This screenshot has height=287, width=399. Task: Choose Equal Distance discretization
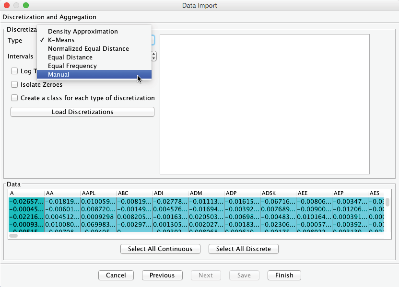pyautogui.click(x=70, y=57)
